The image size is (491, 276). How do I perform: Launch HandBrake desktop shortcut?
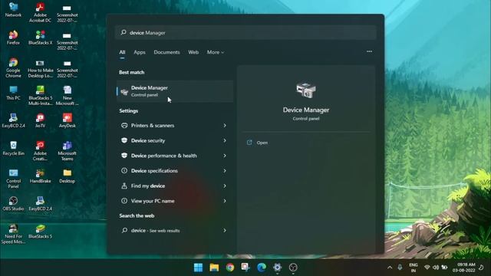point(40,176)
